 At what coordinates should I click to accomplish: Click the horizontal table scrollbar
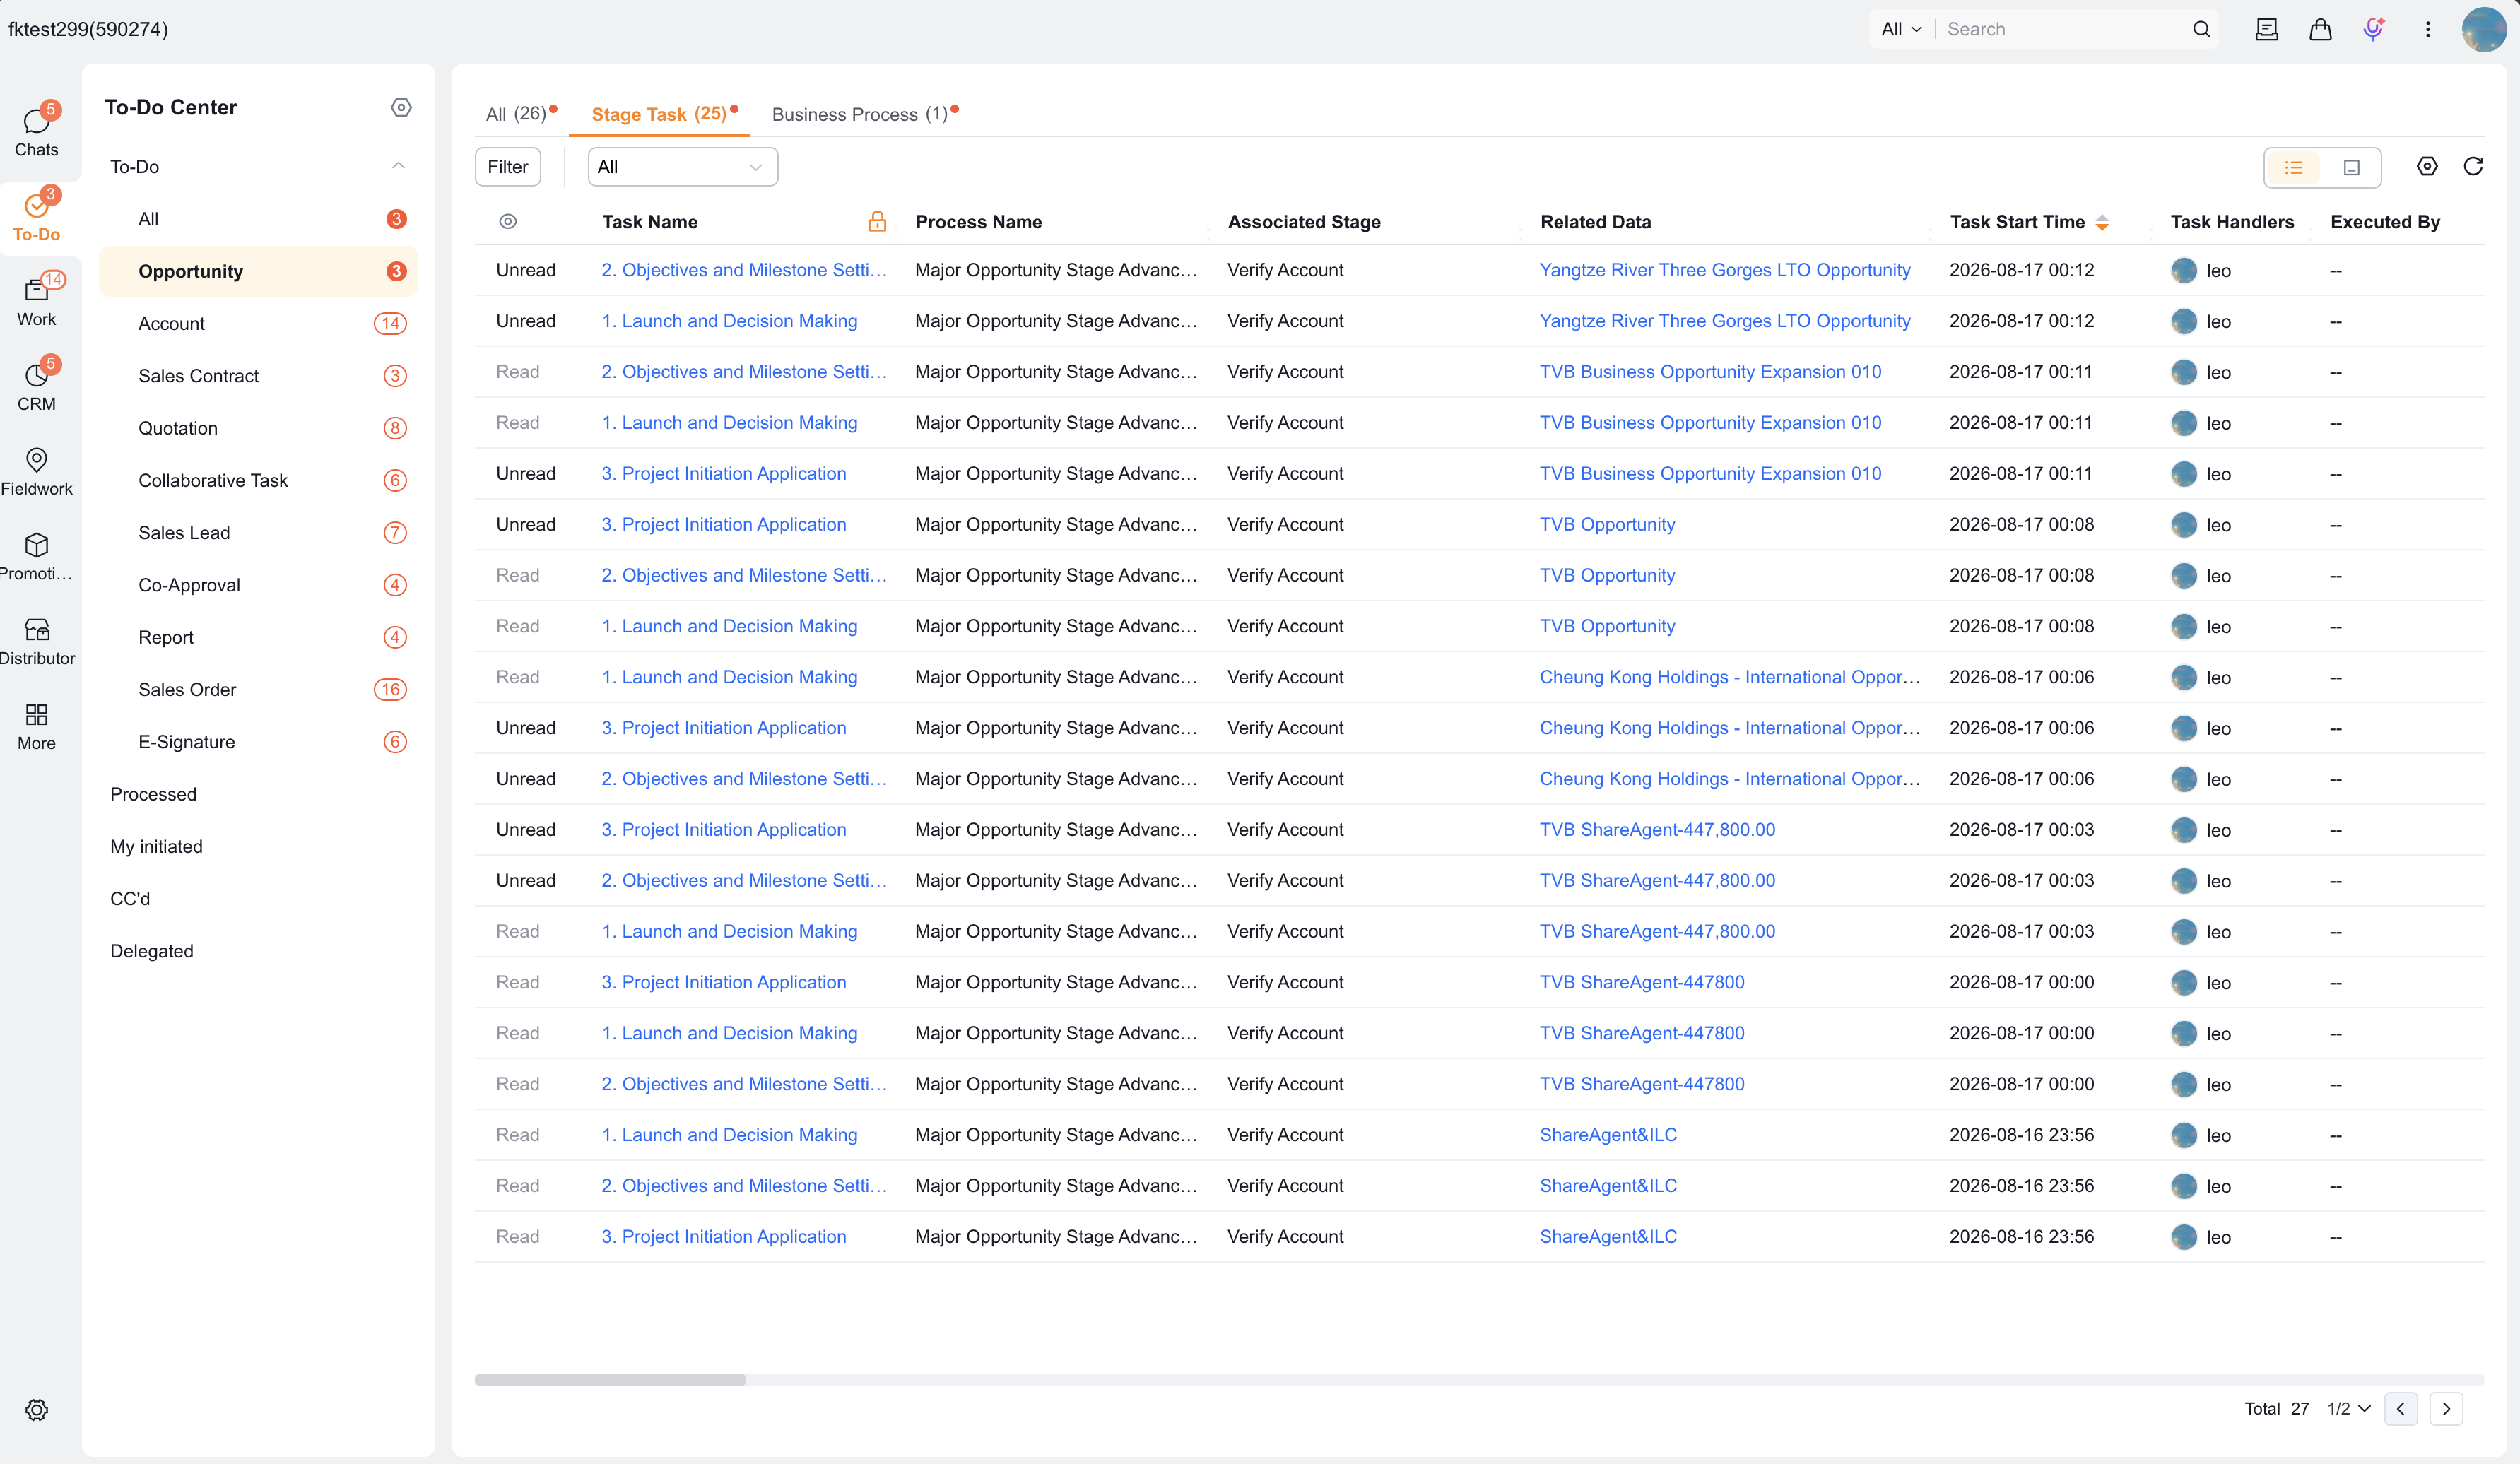pos(610,1379)
